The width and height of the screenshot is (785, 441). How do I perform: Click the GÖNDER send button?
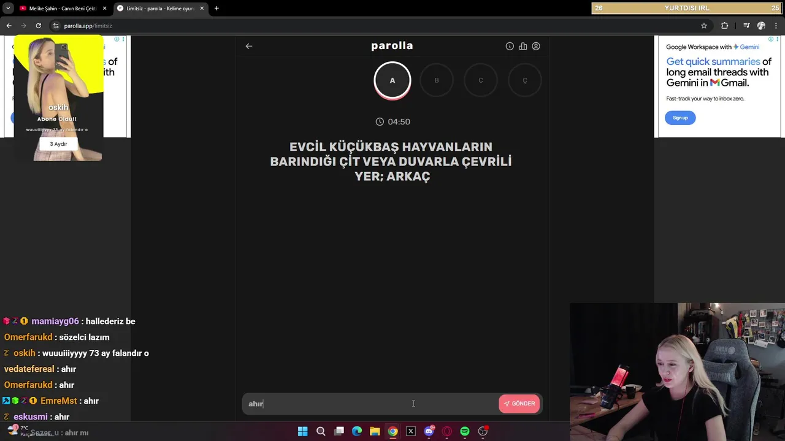pos(519,404)
